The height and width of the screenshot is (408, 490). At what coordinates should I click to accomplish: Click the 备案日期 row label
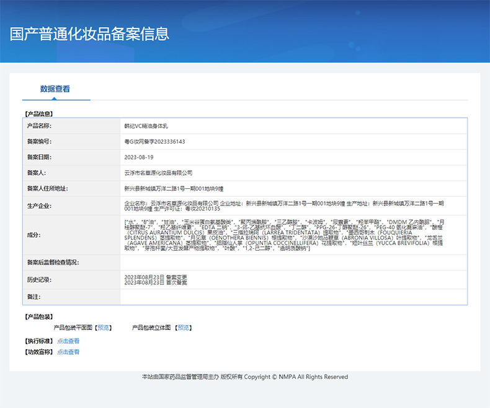click(39, 157)
